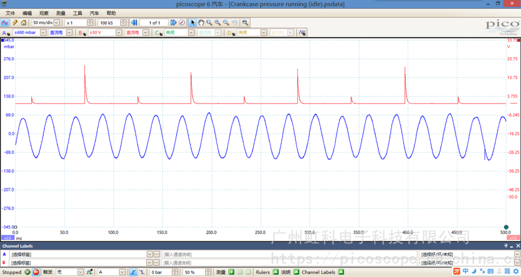
Task: Select the hand pan tool
Action: tap(201, 23)
